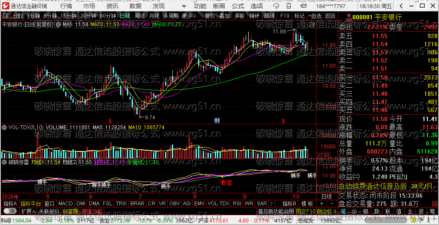The width and height of the screenshot is (439, 225).
Task: Open F10 company info
Action: pyautogui.click(x=284, y=16)
